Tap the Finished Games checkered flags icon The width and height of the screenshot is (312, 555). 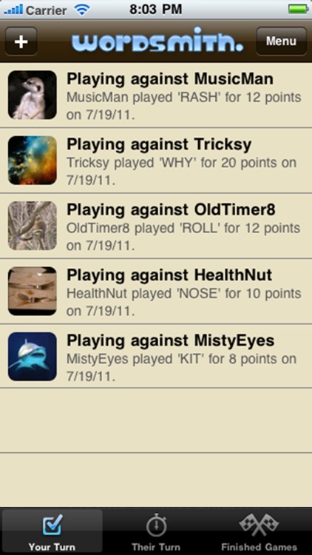pyautogui.click(x=259, y=525)
